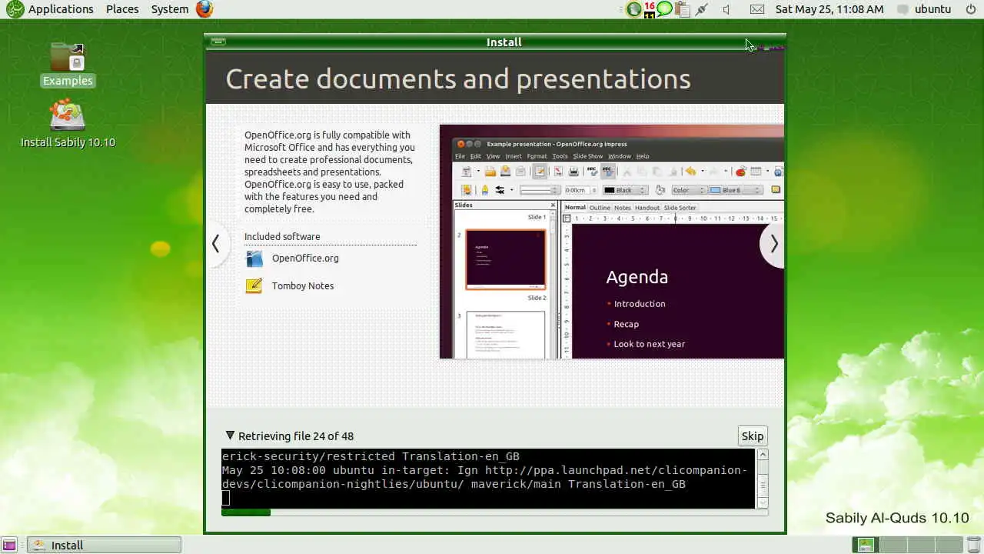Open the Trash icon in the bottom panel
The height and width of the screenshot is (554, 984).
click(x=972, y=545)
